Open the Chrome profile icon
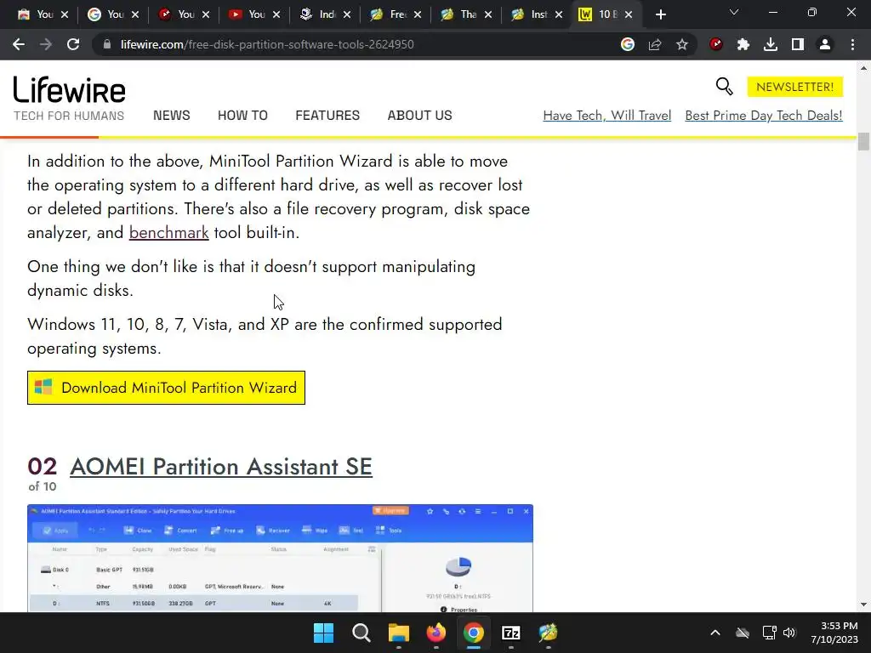871x653 pixels. pyautogui.click(x=825, y=44)
